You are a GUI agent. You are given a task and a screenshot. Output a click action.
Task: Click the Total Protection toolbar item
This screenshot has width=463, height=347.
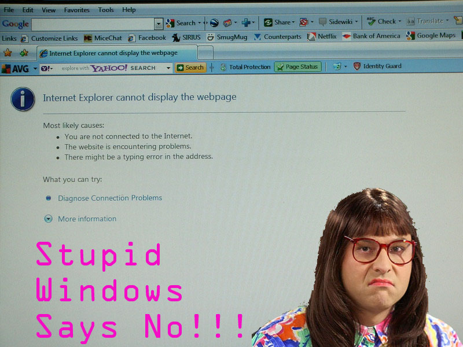click(245, 67)
